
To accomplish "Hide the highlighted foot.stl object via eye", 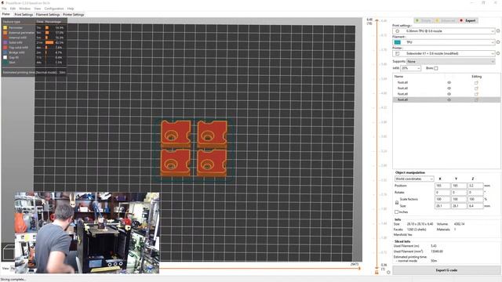I will [x=449, y=99].
